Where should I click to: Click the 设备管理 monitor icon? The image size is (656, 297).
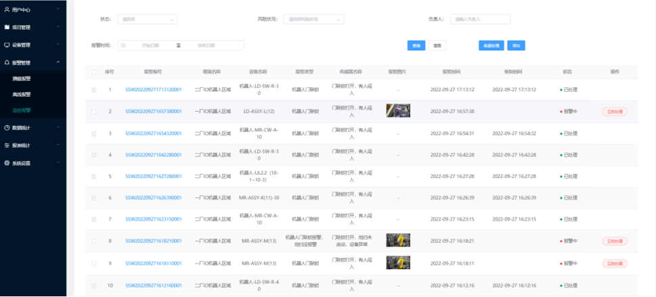pos(7,45)
